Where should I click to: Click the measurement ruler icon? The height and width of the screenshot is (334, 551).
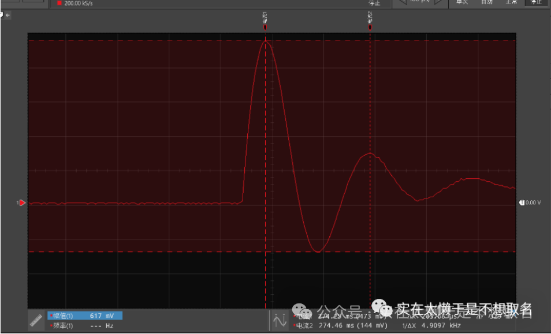(37, 321)
